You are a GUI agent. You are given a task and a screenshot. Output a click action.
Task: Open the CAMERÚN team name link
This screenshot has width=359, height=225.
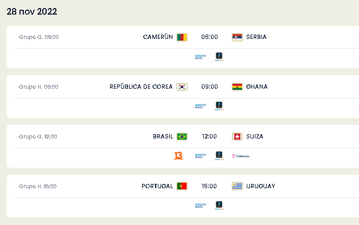(x=158, y=37)
